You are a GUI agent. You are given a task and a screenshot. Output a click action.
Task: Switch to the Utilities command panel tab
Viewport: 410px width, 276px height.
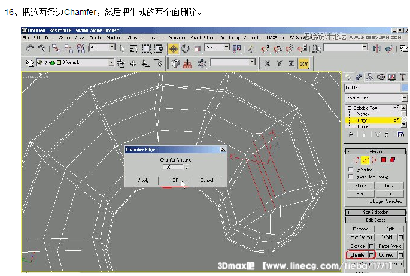pos(403,77)
